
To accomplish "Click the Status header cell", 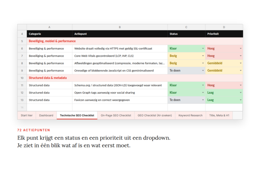I will coord(187,34).
